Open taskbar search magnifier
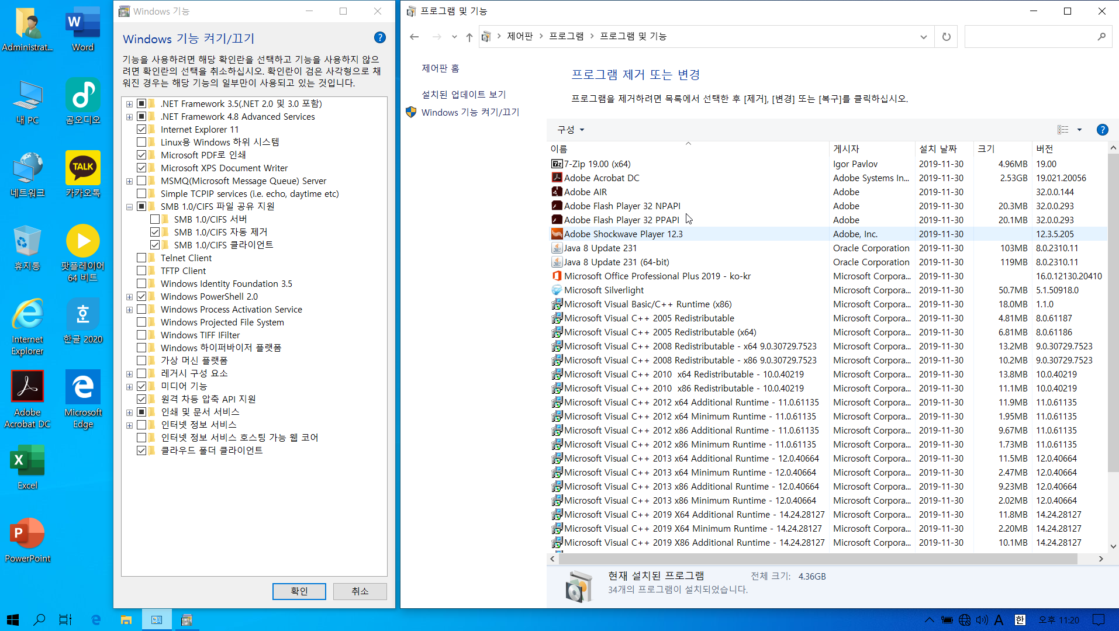The image size is (1119, 631). pyautogui.click(x=39, y=620)
